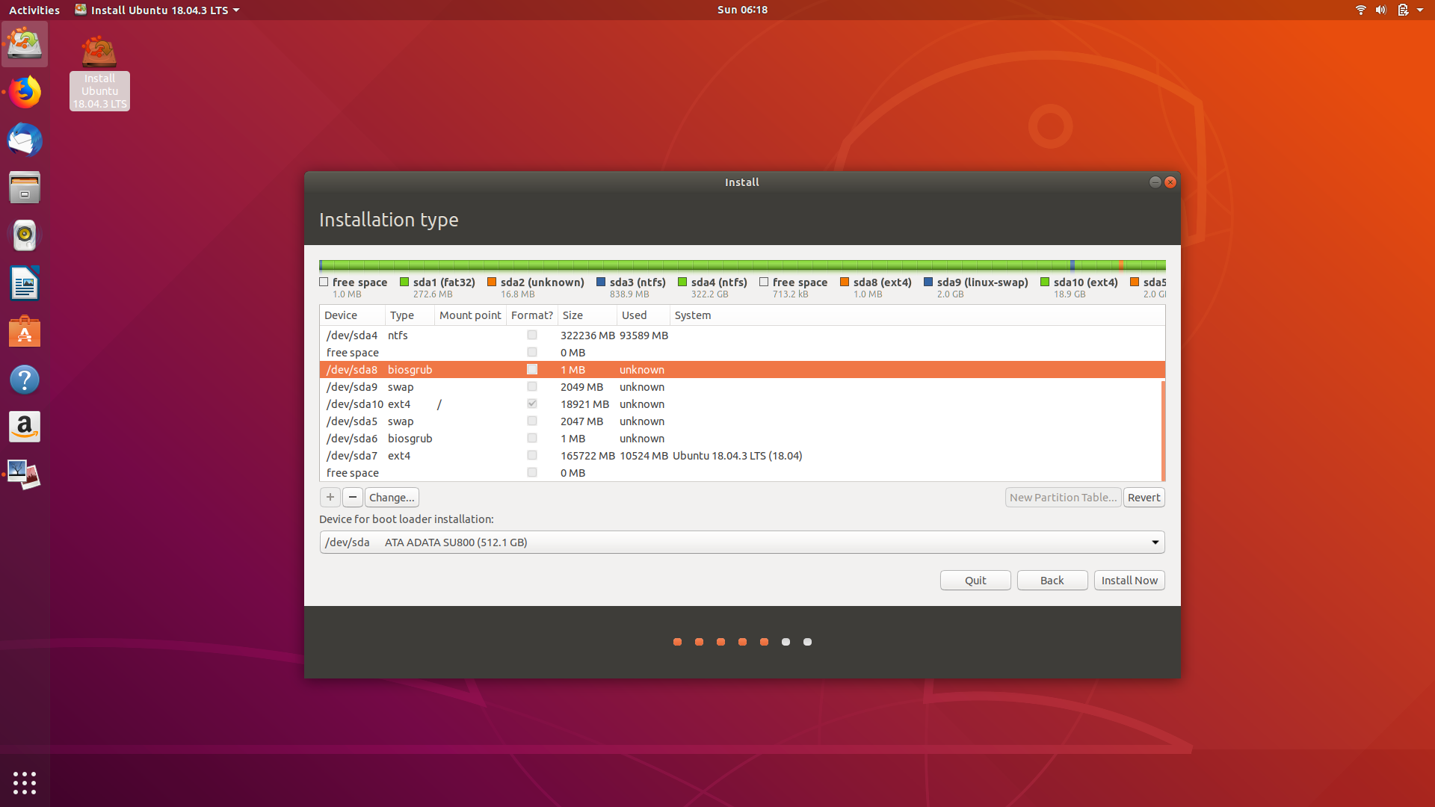Viewport: 1435px width, 807px height.
Task: Open the Amazon launcher in dock
Action: tap(25, 427)
